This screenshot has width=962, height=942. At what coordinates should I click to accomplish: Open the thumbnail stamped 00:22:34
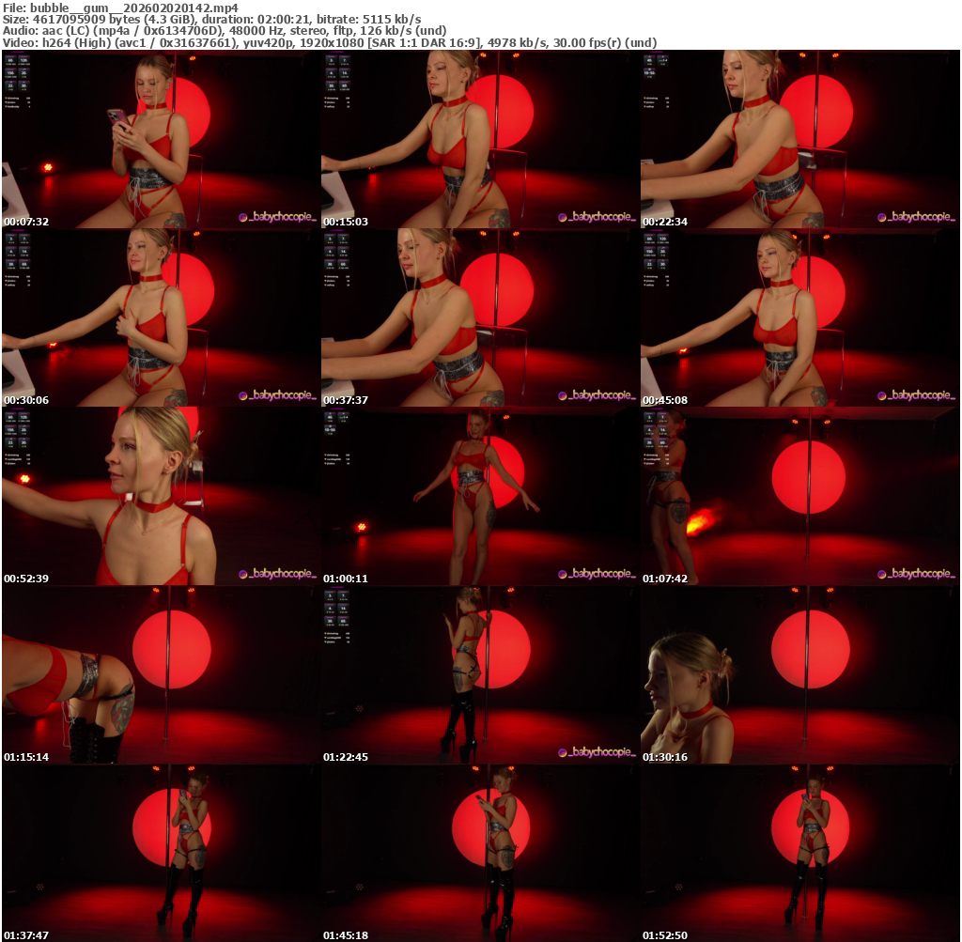pos(799,139)
